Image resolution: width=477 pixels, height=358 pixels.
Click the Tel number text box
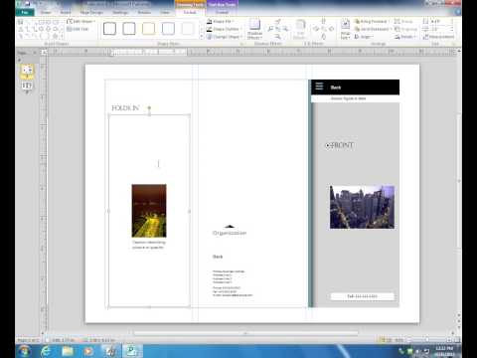coord(363,296)
